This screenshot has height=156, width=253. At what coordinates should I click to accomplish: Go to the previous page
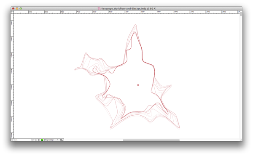click(15, 140)
